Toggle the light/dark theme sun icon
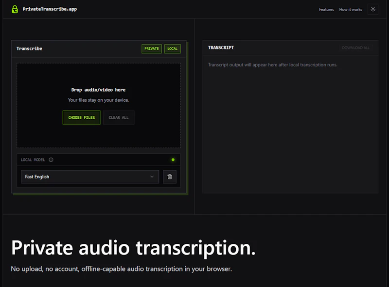This screenshot has height=287, width=389. (x=372, y=9)
